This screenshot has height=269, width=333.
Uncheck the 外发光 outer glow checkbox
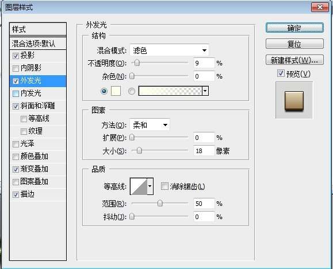[x=16, y=81]
